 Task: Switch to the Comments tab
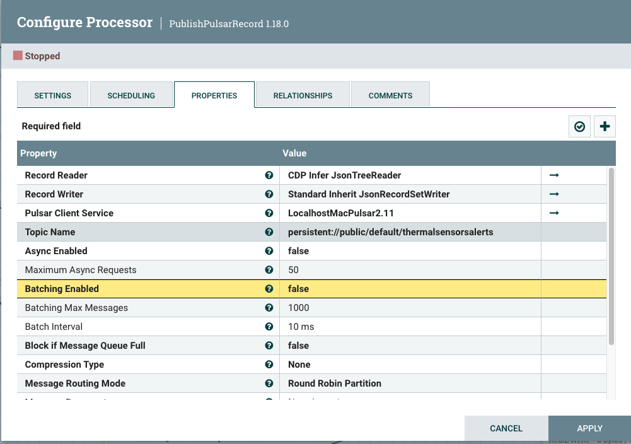click(390, 95)
